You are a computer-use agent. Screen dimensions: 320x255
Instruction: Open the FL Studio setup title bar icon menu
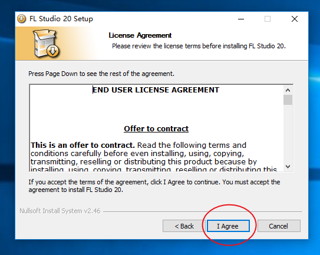(21, 19)
